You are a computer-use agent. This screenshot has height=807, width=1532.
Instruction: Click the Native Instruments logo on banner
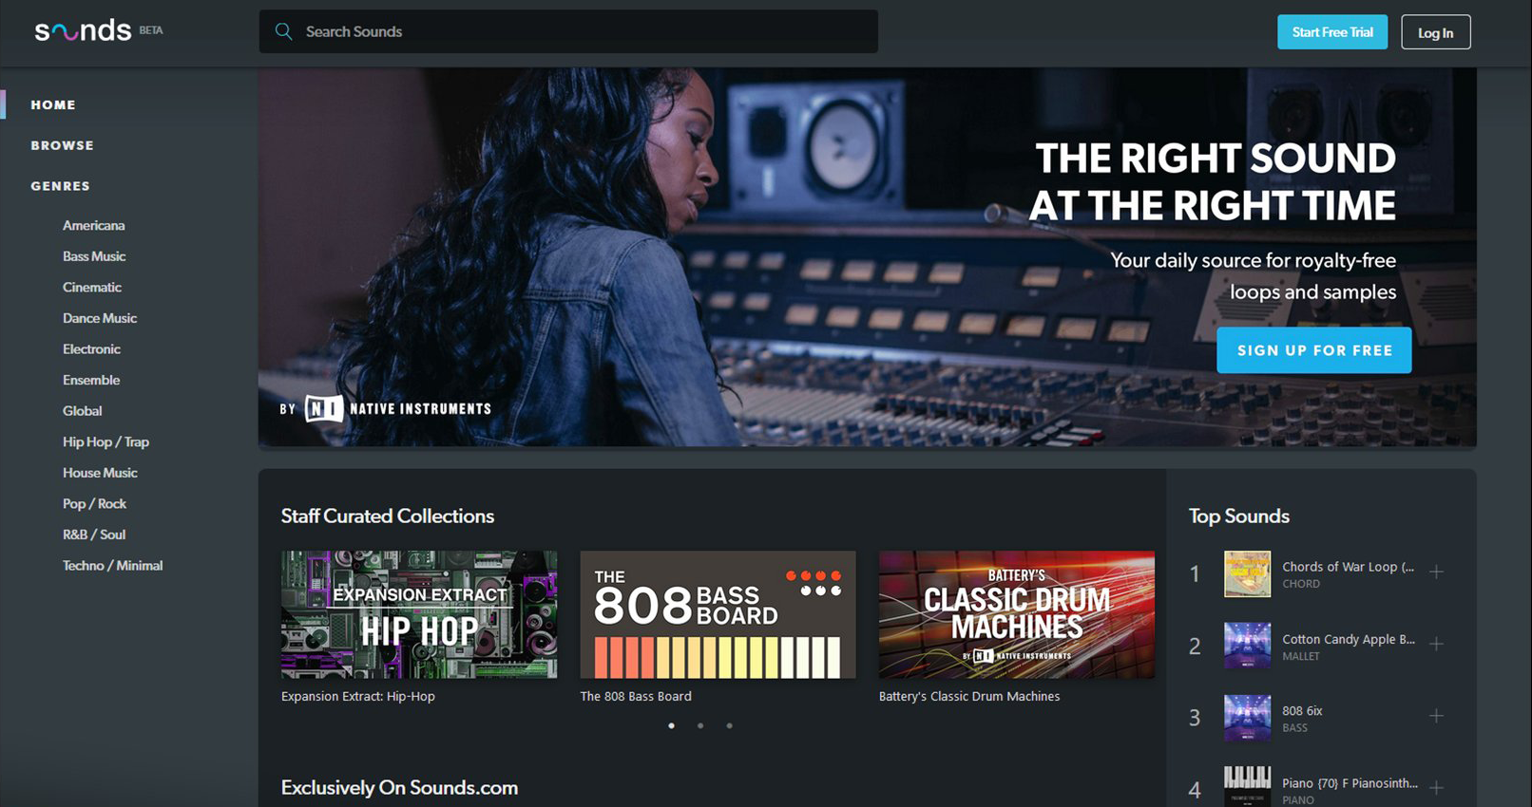point(397,408)
